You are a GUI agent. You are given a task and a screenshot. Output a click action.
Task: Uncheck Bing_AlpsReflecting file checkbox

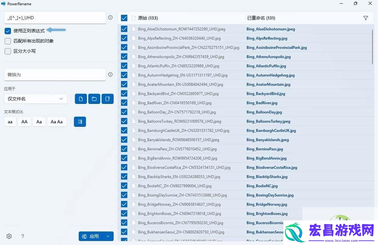124,38
